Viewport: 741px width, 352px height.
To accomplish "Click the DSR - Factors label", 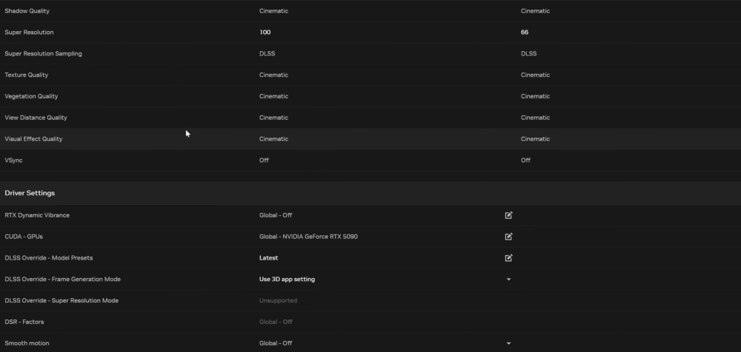I will [24, 322].
